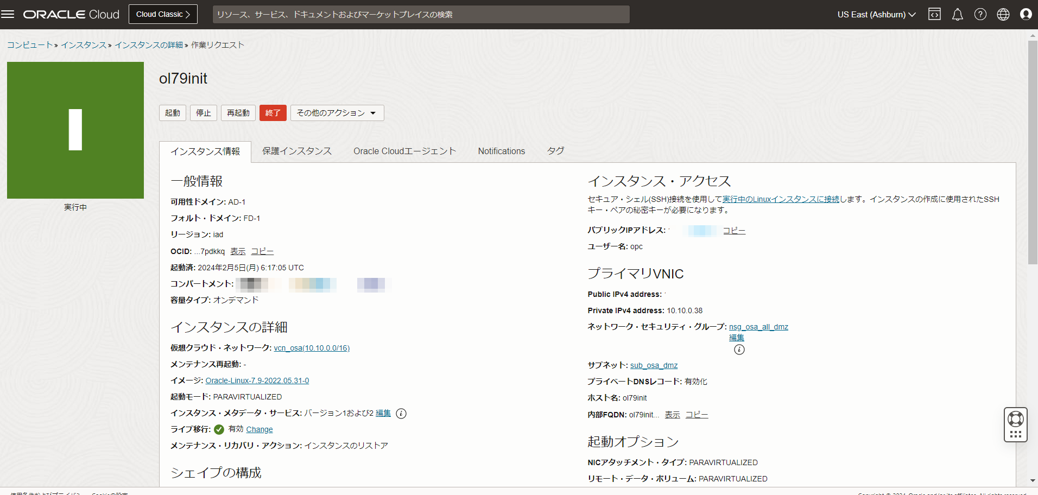Viewport: 1038px width, 495px height.
Task: Open the その他のアクション dropdown
Action: [337, 113]
